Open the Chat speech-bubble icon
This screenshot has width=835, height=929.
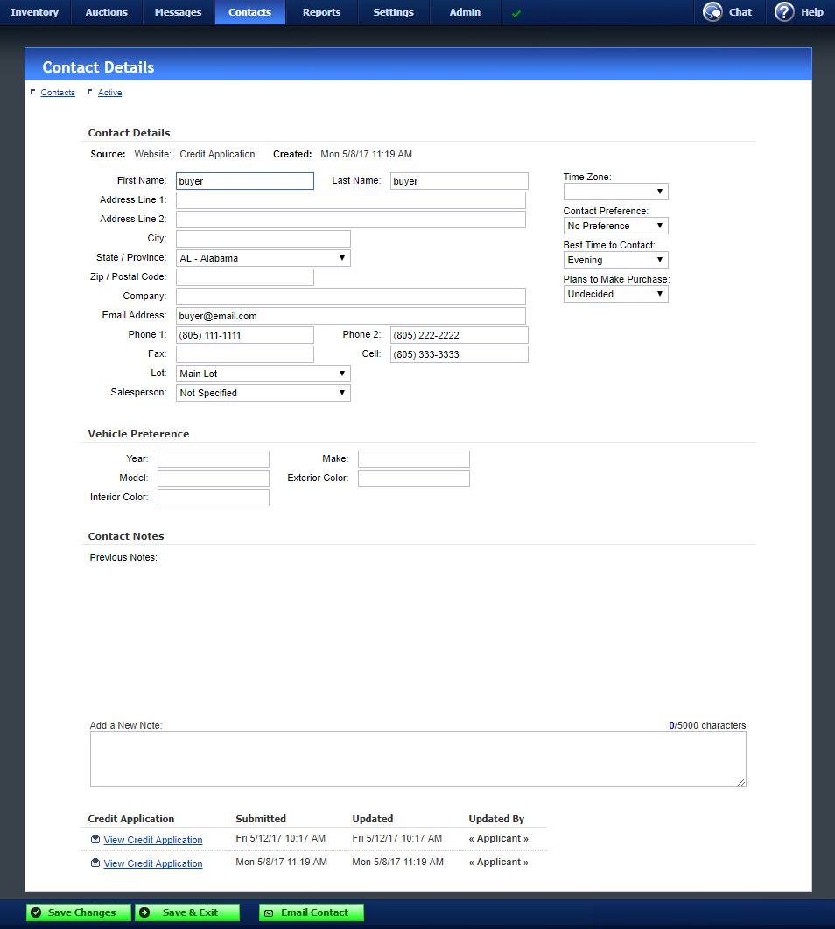click(712, 12)
